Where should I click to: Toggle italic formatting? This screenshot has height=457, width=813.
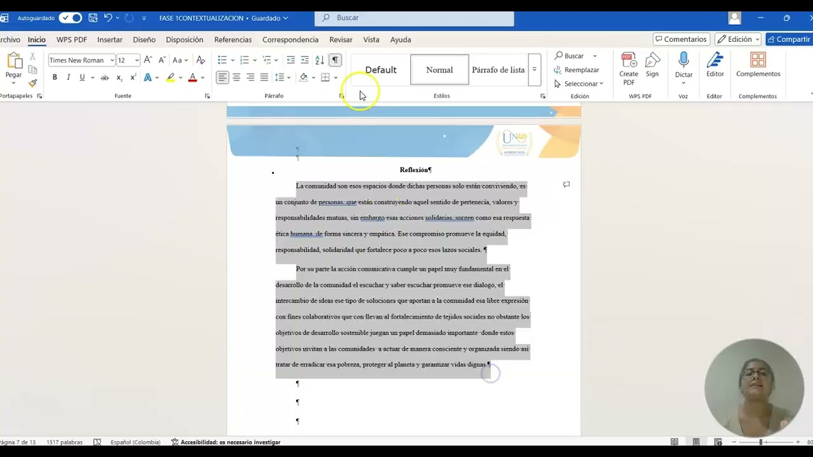pyautogui.click(x=68, y=77)
